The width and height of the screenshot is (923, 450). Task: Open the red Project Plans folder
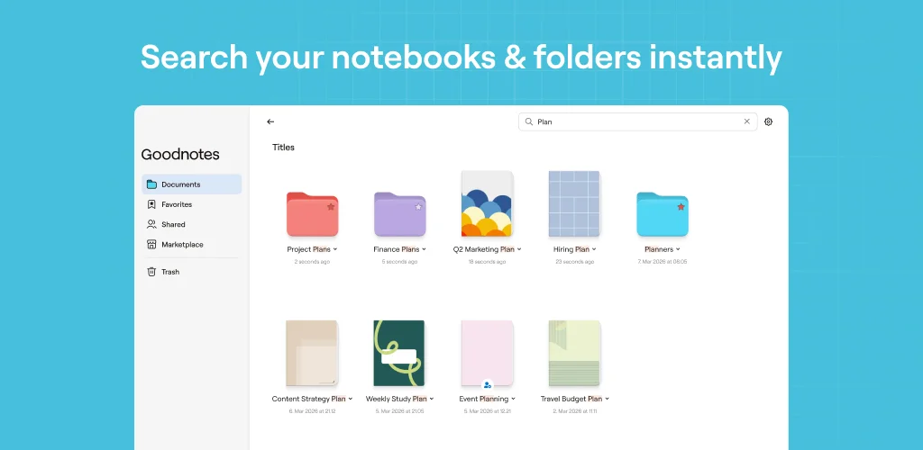coord(312,214)
